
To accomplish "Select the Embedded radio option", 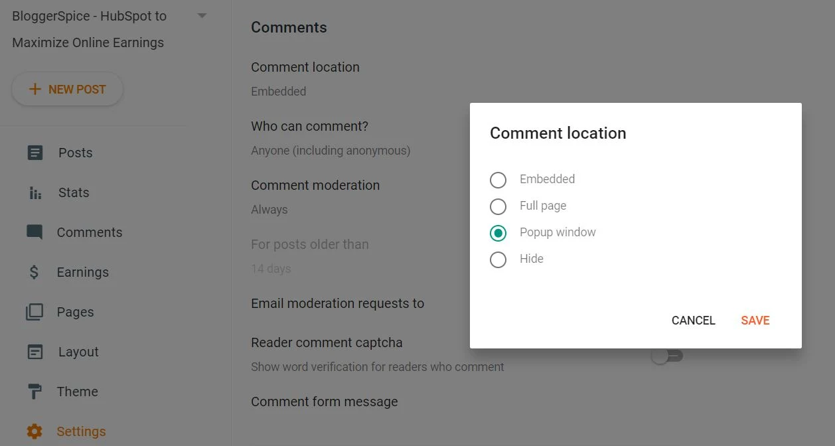I will click(498, 180).
